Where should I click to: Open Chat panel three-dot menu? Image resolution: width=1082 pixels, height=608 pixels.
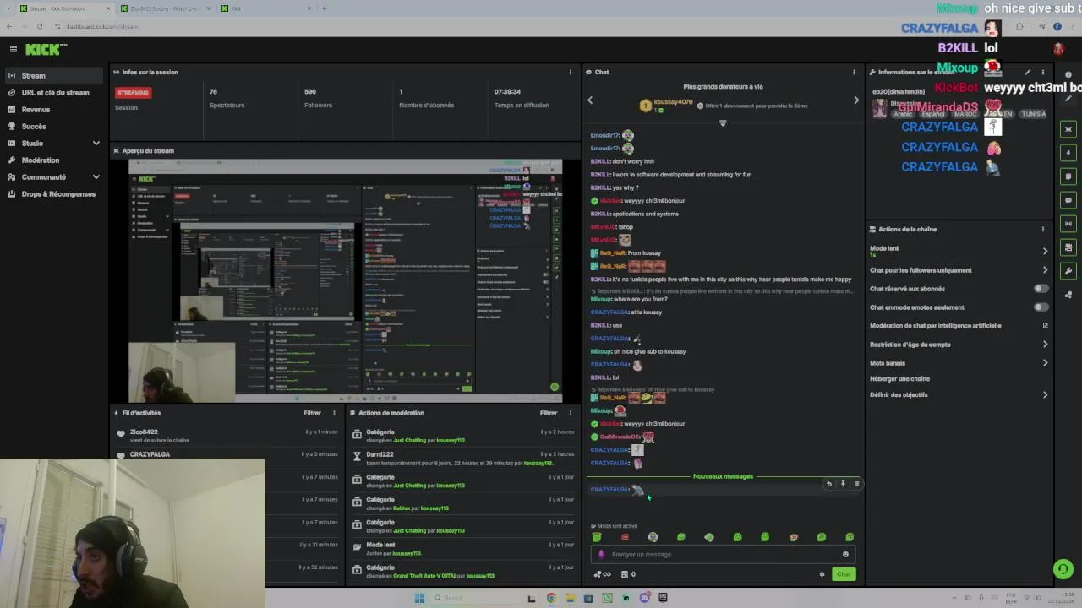click(x=854, y=73)
